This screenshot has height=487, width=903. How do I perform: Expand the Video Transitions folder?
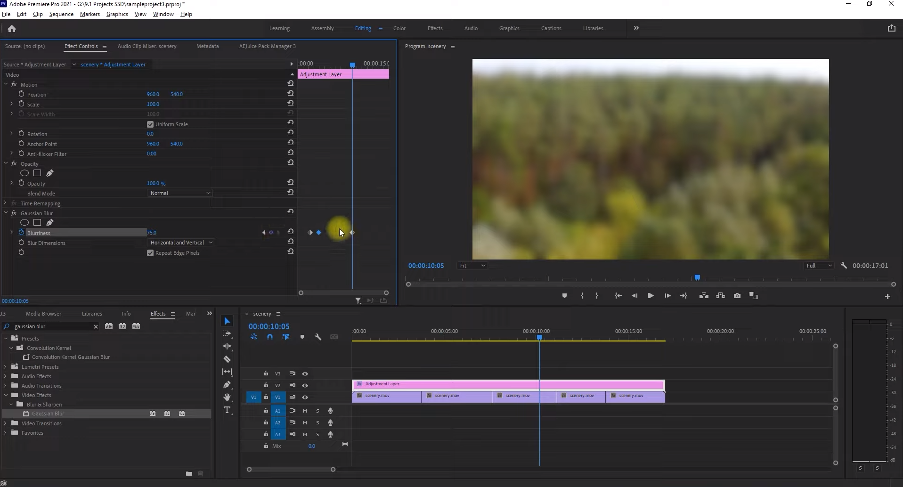tap(5, 423)
